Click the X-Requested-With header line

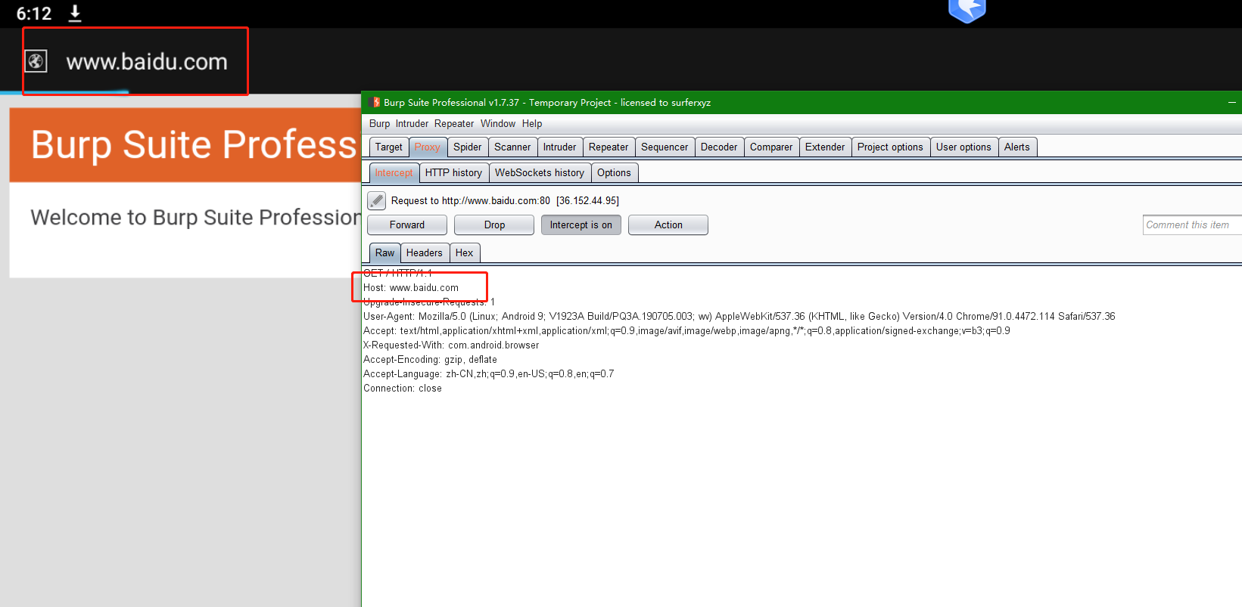point(451,345)
